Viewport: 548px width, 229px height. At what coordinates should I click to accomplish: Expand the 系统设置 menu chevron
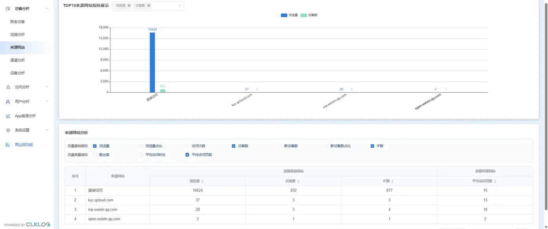pyautogui.click(x=47, y=130)
